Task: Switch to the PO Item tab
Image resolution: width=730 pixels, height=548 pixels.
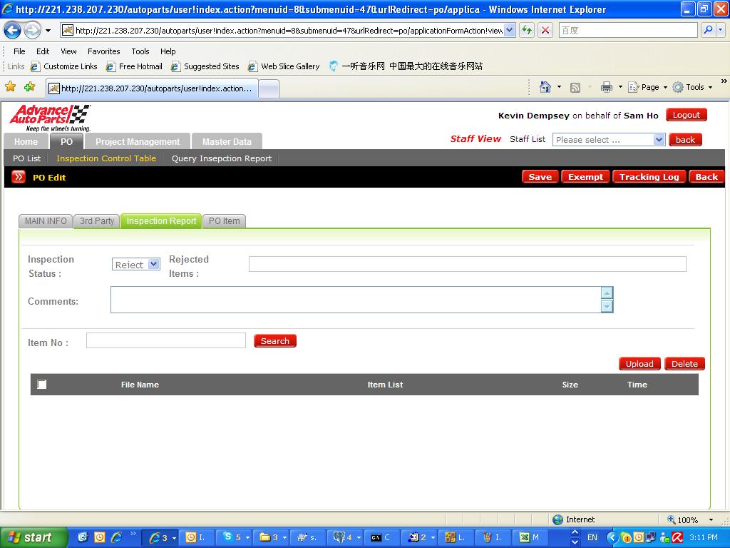Action: (224, 221)
